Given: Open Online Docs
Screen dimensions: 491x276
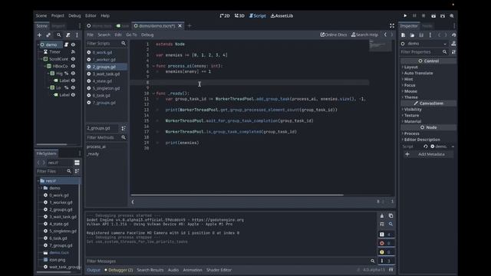Looking at the screenshot, I should click(334, 34).
